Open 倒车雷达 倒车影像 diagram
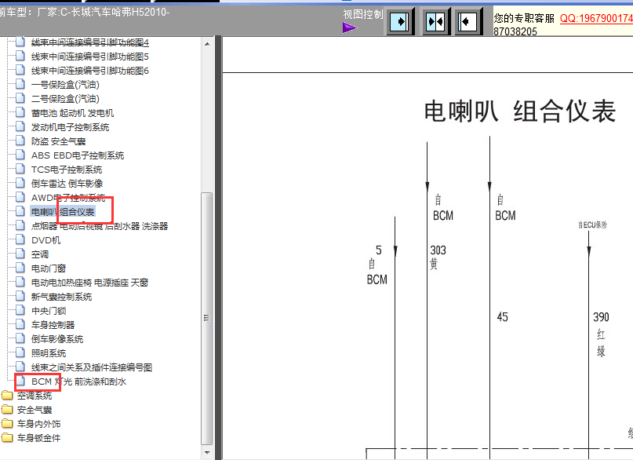The width and height of the screenshot is (633, 460). click(67, 184)
